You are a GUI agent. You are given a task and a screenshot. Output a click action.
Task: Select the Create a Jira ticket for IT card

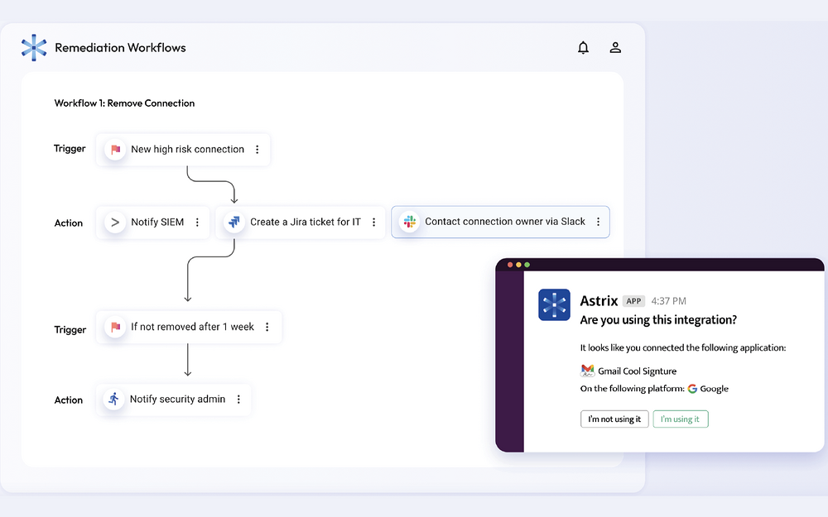[301, 222]
